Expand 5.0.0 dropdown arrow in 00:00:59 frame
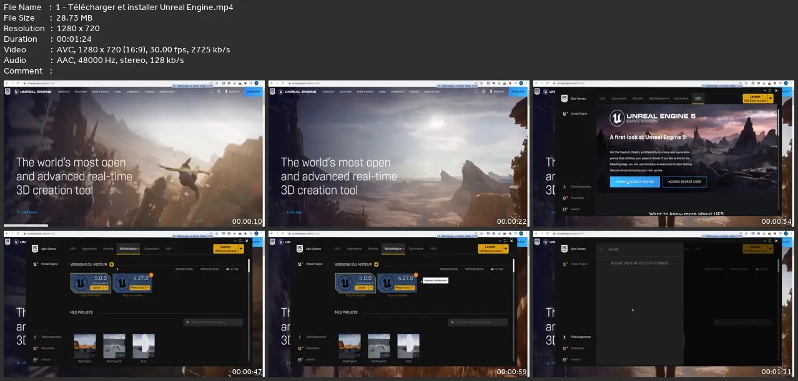 (371, 287)
